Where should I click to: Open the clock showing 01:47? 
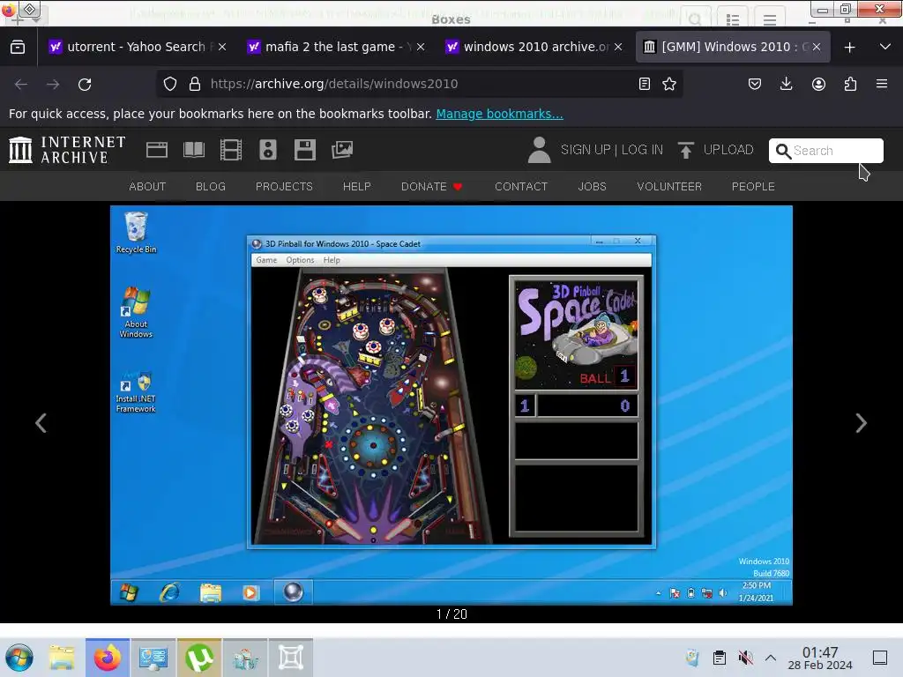coord(820,658)
